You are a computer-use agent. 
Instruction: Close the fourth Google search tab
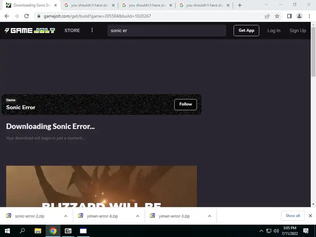(x=228, y=5)
